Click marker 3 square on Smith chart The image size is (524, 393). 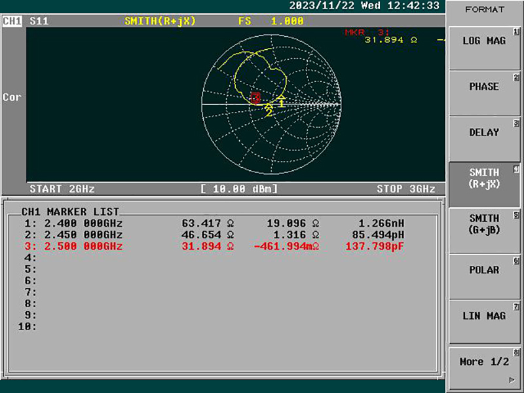256,98
